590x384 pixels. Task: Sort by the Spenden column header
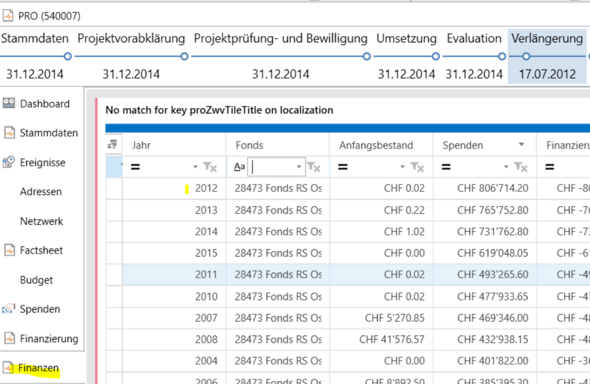point(463,145)
